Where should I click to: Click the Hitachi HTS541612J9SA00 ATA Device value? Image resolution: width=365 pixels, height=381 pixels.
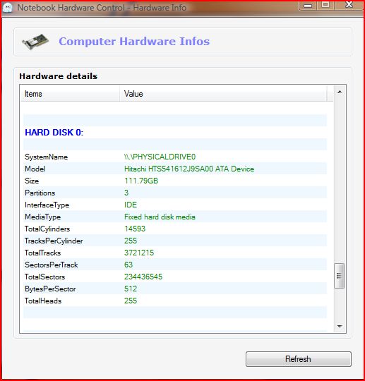click(189, 169)
